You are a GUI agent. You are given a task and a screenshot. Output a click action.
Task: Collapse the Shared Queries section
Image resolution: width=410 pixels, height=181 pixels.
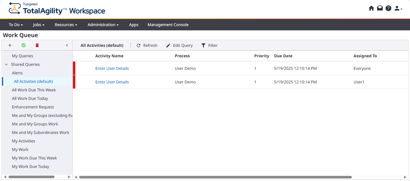tap(6, 64)
